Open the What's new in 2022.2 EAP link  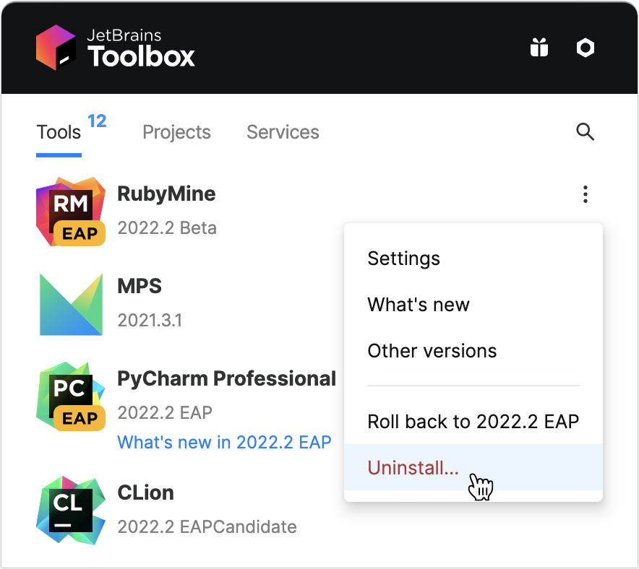(x=224, y=442)
